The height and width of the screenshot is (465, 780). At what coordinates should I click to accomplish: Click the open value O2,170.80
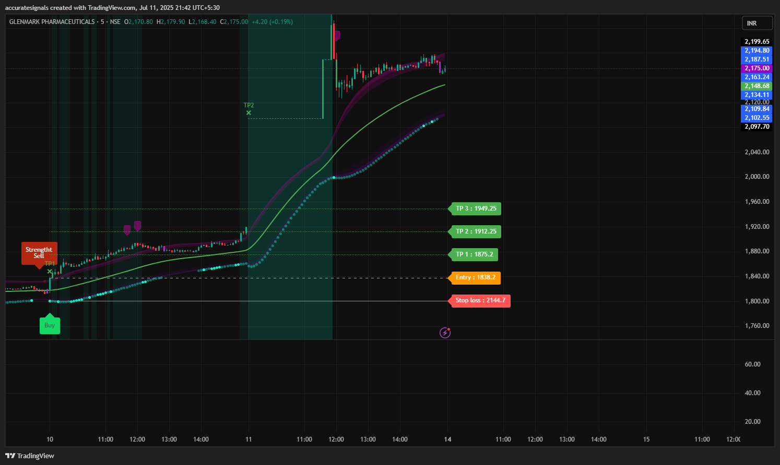(138, 22)
